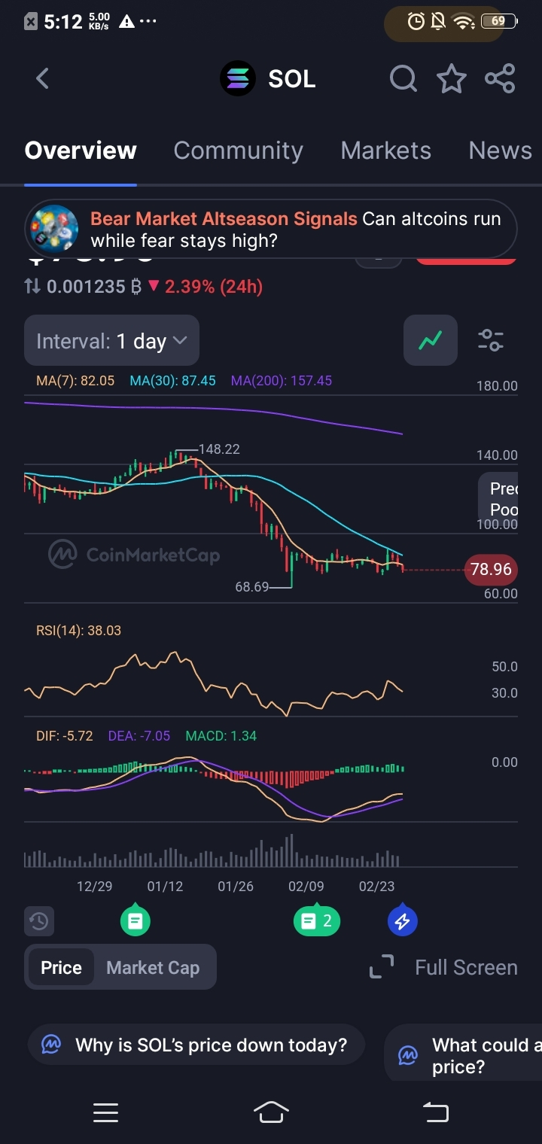Tap the status bar Wi-Fi icon
The width and height of the screenshot is (542, 1144).
464,22
